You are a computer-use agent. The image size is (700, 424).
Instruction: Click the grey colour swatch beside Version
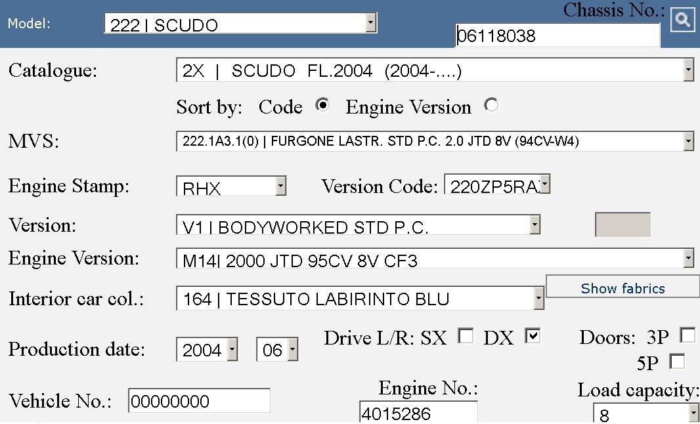coord(623,224)
